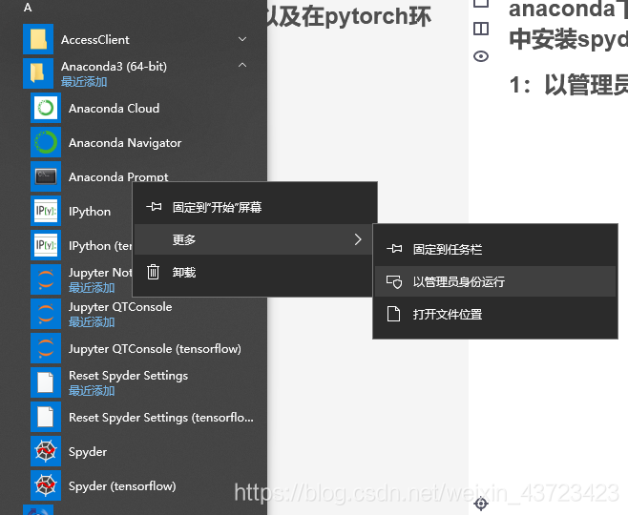The image size is (628, 515).
Task: Launch the Jupyter QTConsole icon
Action: 46,314
